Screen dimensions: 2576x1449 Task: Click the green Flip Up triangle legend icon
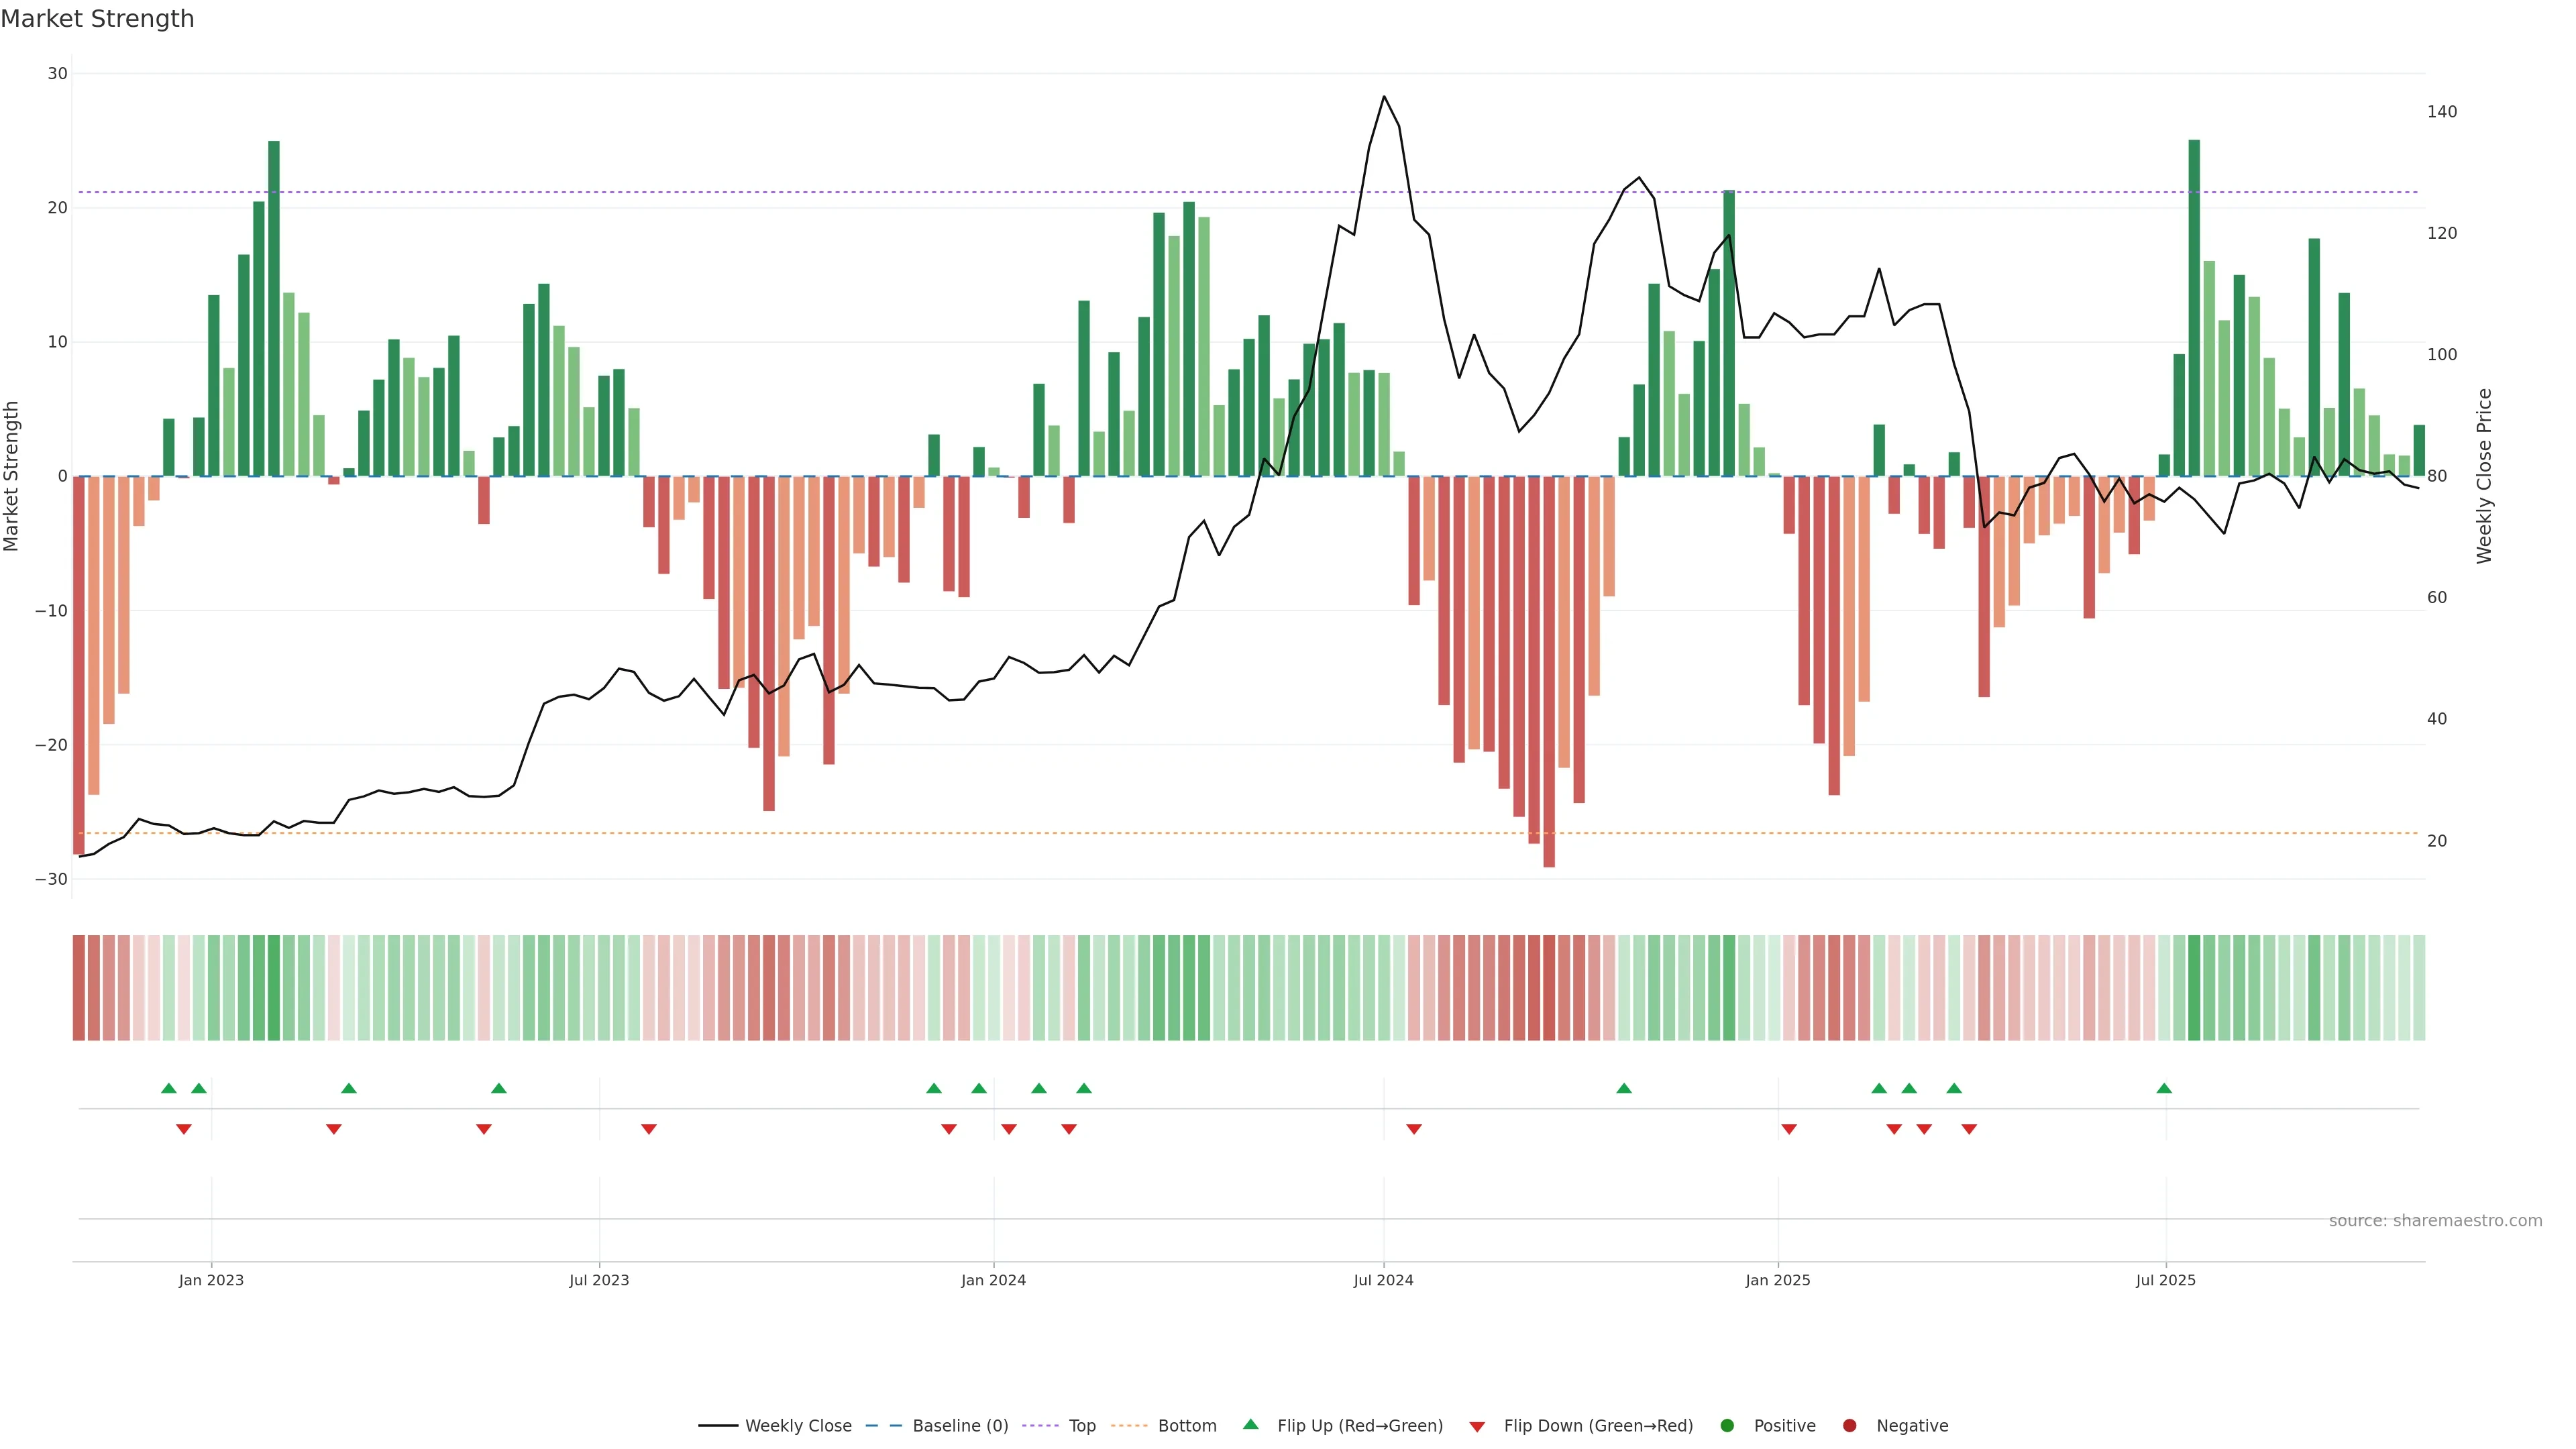coord(1250,1424)
